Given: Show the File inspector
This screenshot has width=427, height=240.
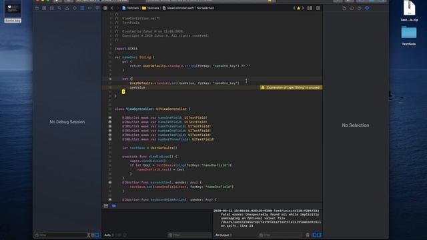Looking at the screenshot, I should [x=344, y=8].
